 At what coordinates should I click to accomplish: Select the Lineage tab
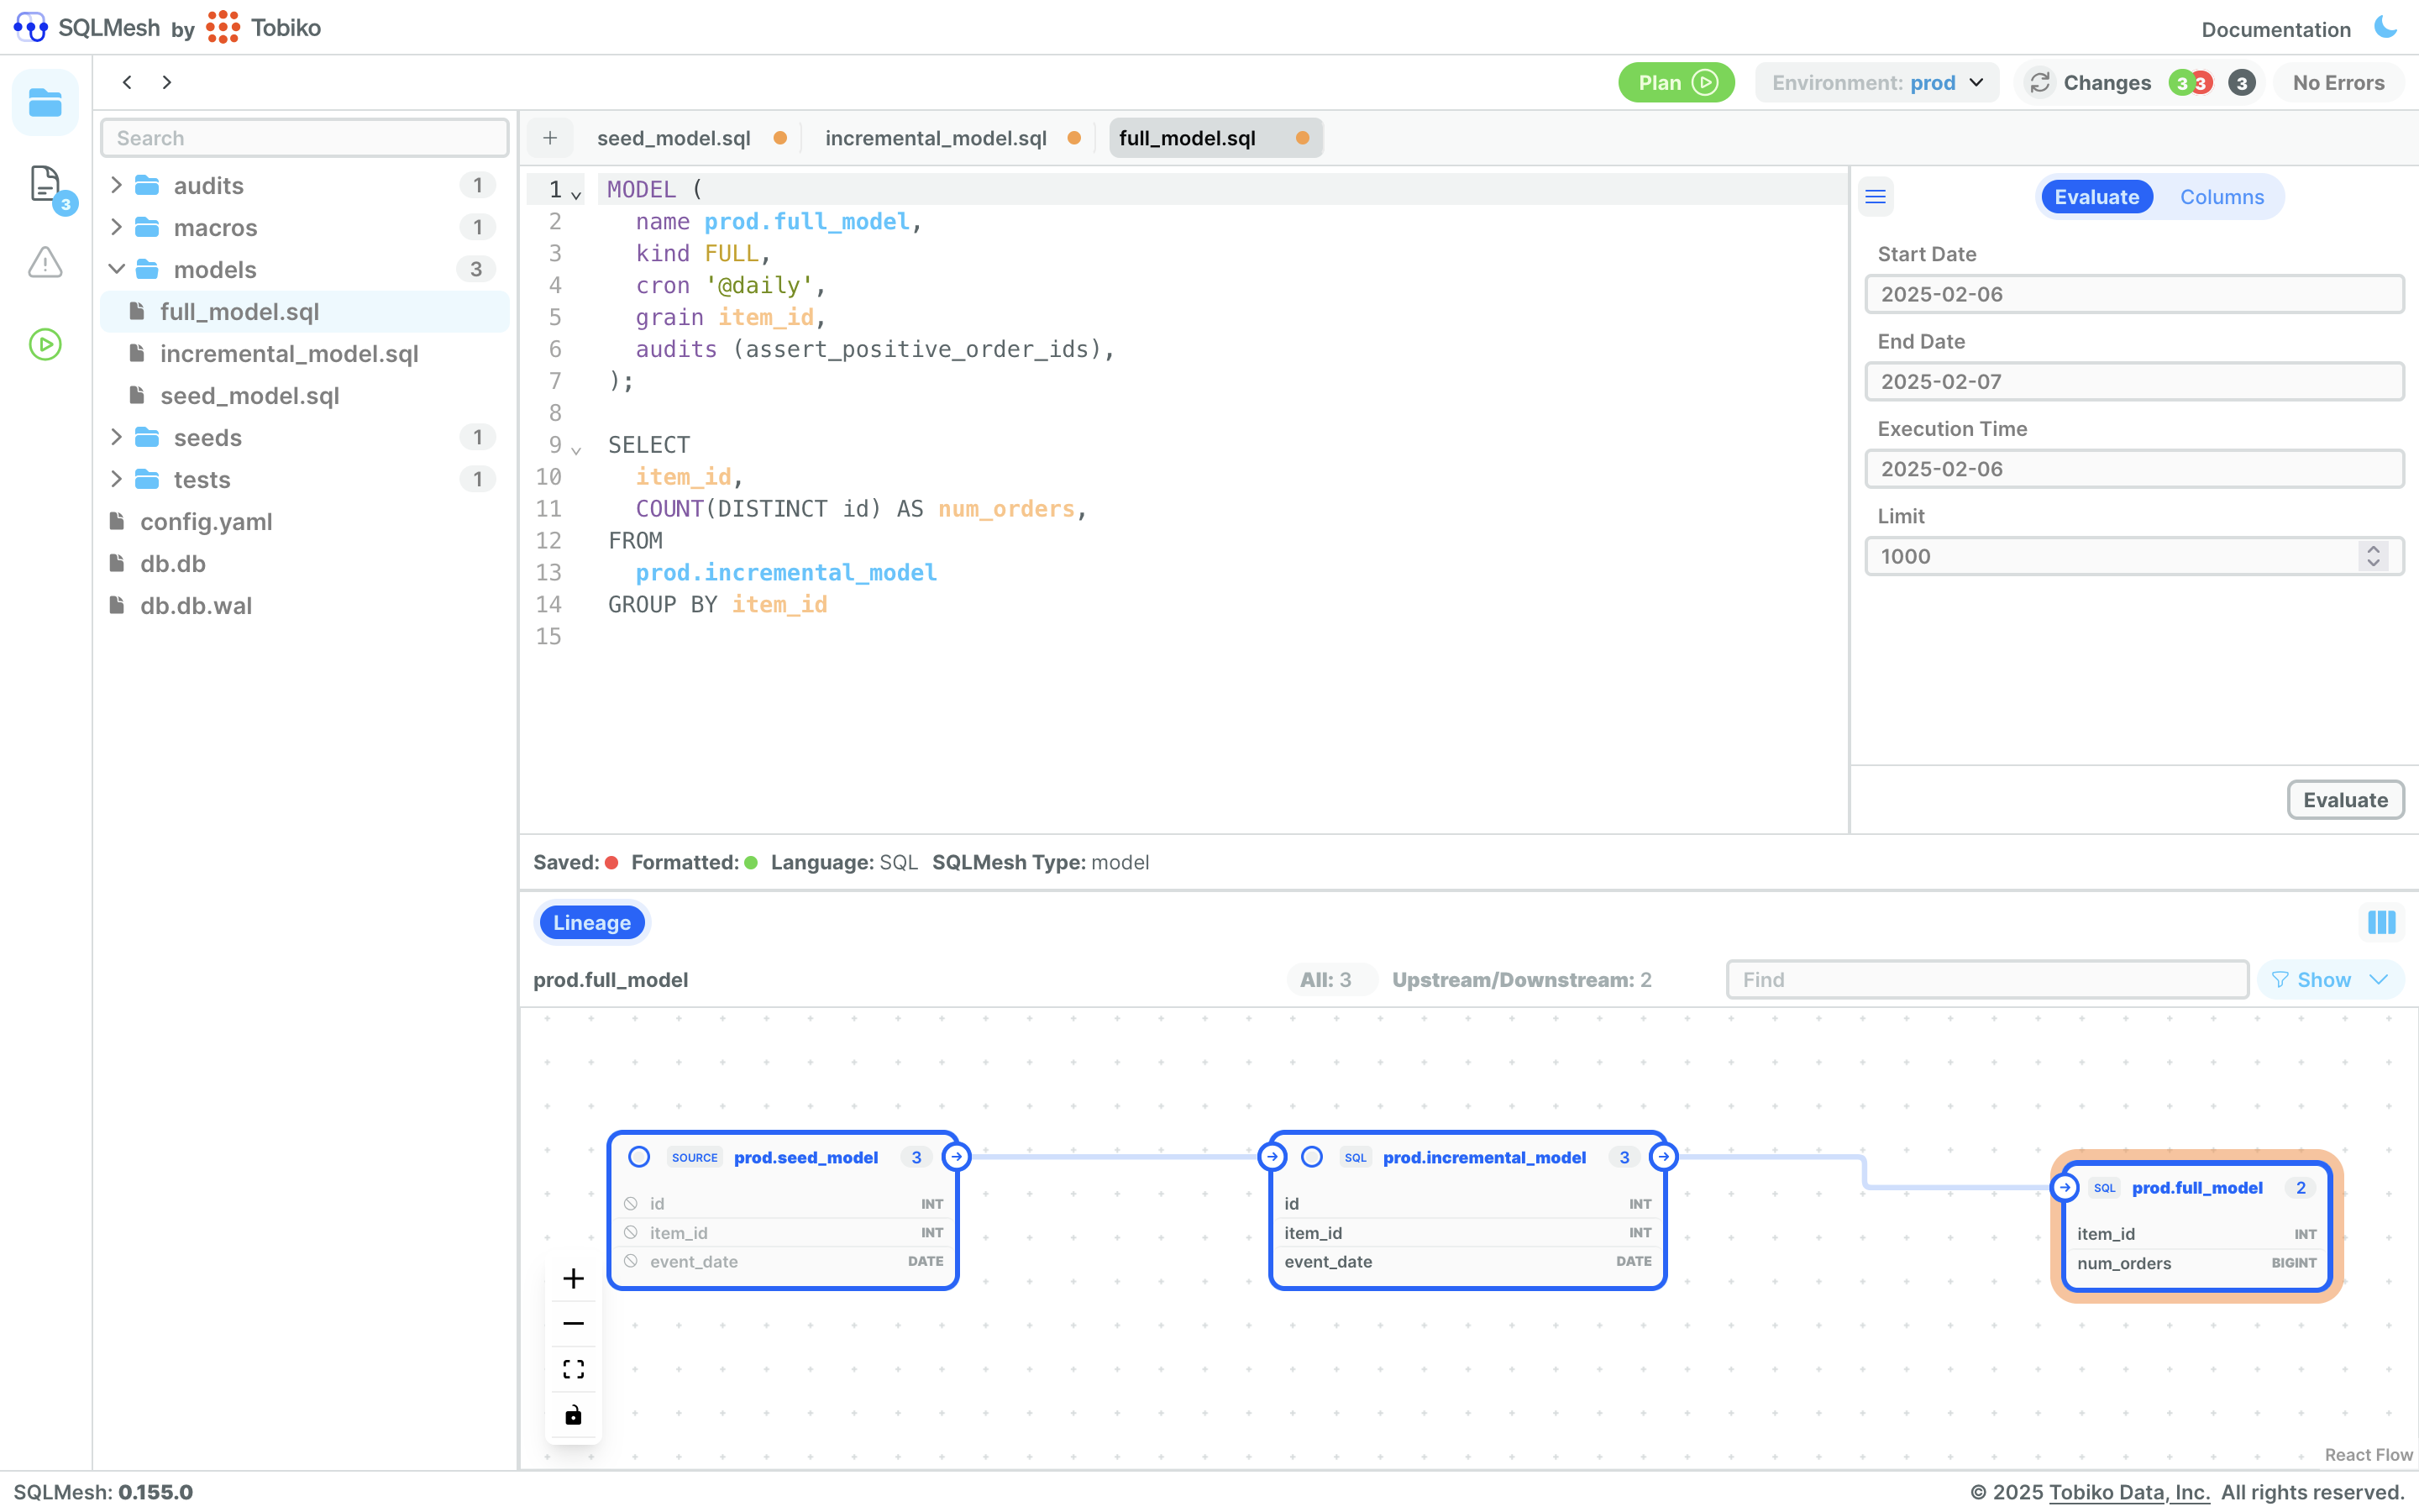click(x=592, y=922)
